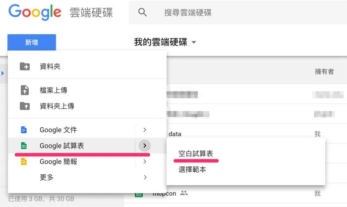Click the yellow Google Slides icon
The height and width of the screenshot is (207, 347).
point(24,161)
